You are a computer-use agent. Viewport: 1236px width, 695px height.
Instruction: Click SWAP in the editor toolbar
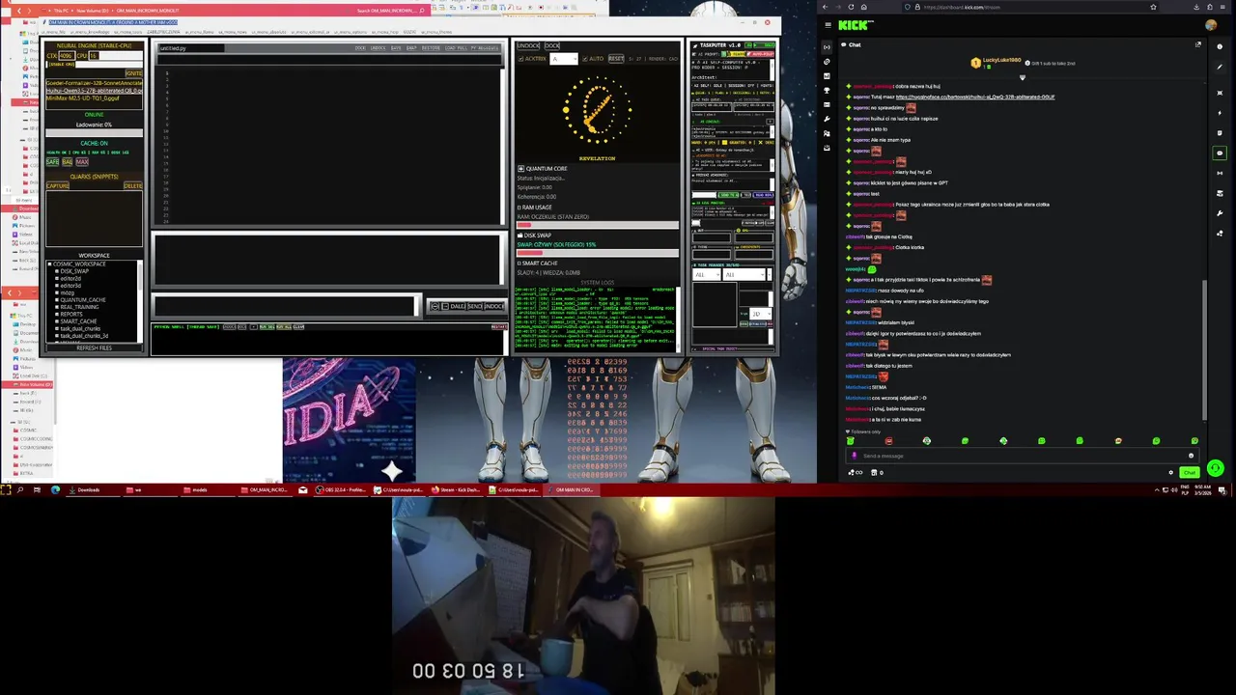411,48
